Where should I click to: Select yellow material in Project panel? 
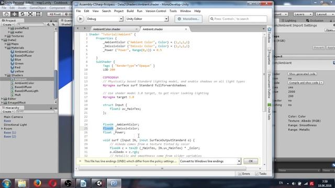point(19,72)
